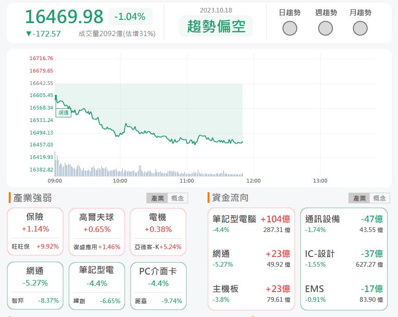Click the 週趨勢 trend indicator circle
The height and width of the screenshot is (317, 398).
coord(324,28)
